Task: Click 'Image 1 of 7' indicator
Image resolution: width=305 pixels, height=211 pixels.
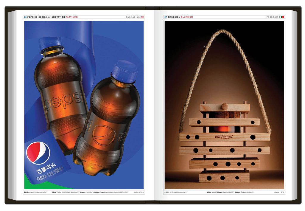Action: tap(279, 192)
